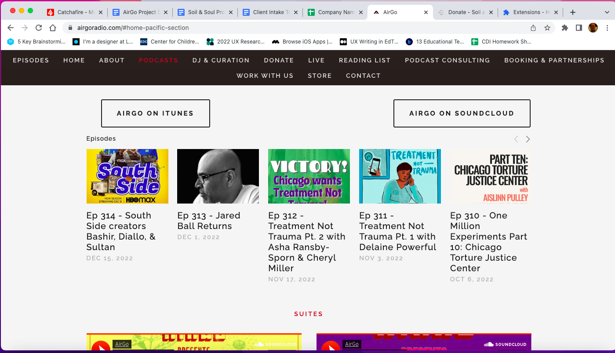
Task: Reload the page with the refresh icon
Action: pos(39,28)
